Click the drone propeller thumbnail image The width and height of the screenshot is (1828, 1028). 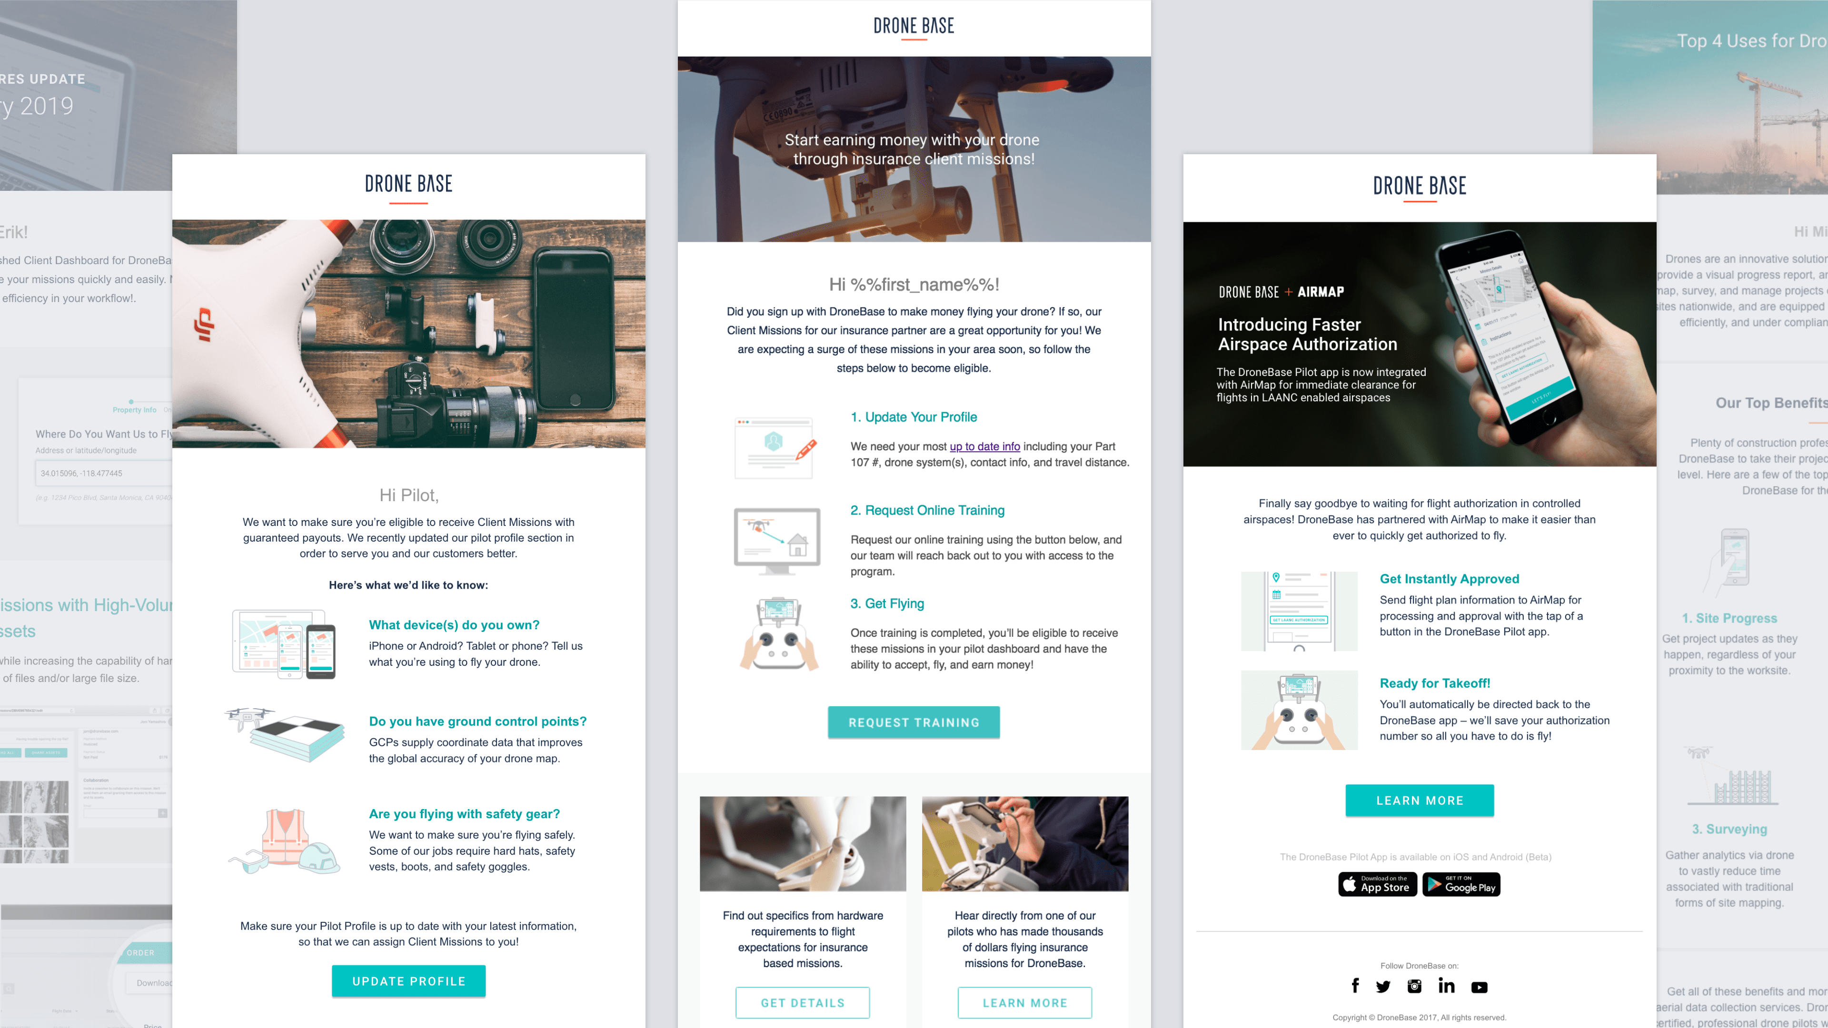[803, 843]
